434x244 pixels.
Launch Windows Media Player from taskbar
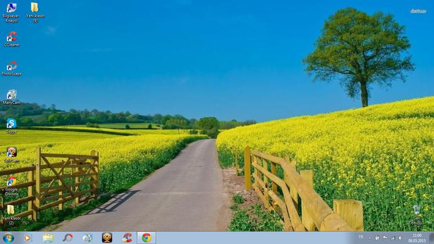click(x=28, y=238)
